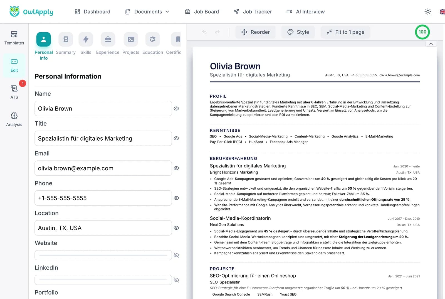445x299 pixels.
Task: Show the LinkedIn field on resume
Action: [176, 280]
